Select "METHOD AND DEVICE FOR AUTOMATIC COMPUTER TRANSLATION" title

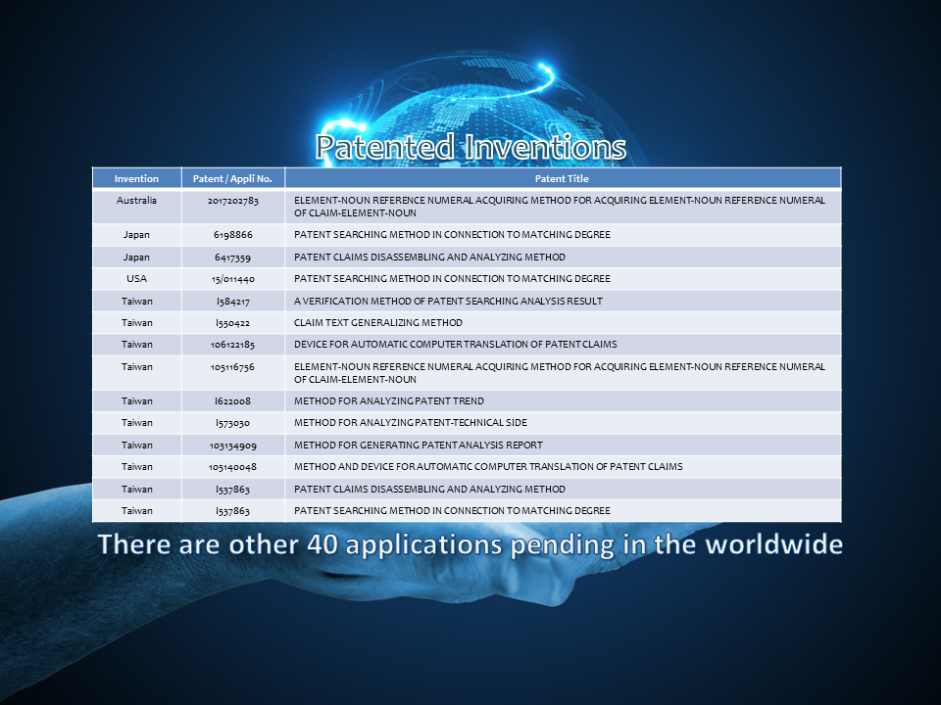488,466
